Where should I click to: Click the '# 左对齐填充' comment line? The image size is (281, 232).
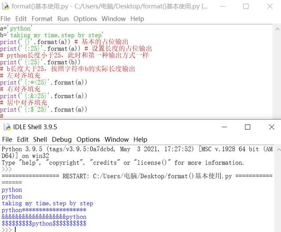[20, 76]
